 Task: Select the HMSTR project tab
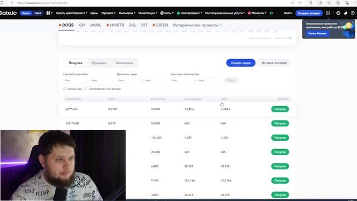pos(115,25)
